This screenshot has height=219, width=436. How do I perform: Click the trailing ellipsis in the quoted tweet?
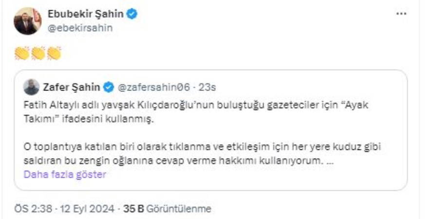coord(330,161)
